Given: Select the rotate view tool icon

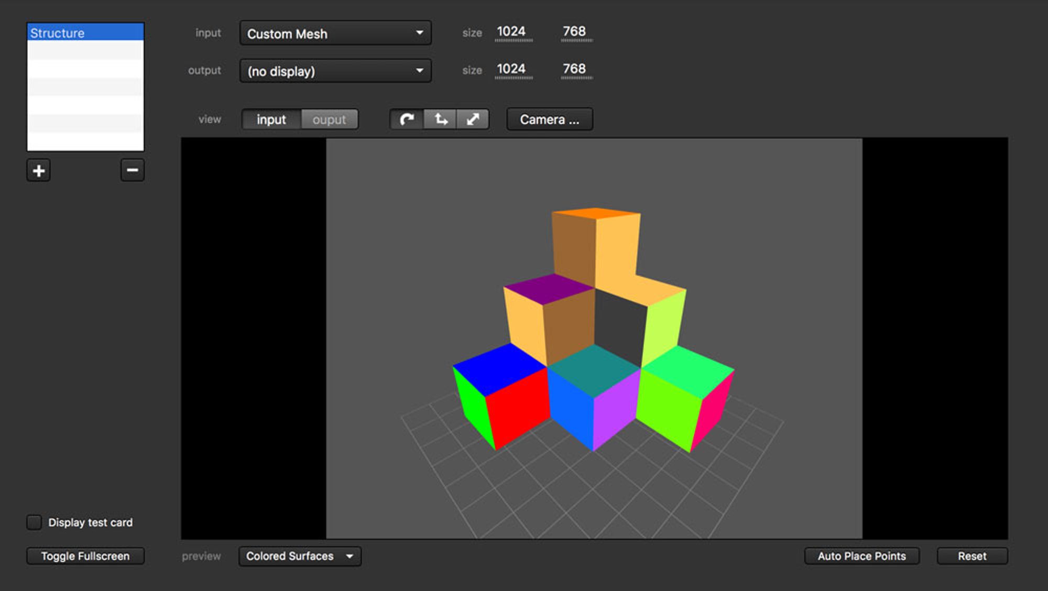Looking at the screenshot, I should (407, 119).
